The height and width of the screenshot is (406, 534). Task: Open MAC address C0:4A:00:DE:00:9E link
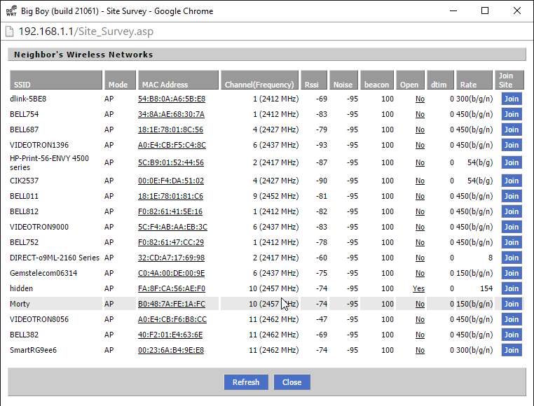pos(171,273)
